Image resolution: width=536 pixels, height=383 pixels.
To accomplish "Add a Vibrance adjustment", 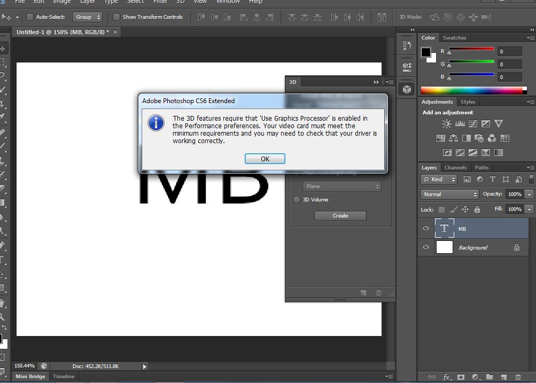I will tap(499, 124).
